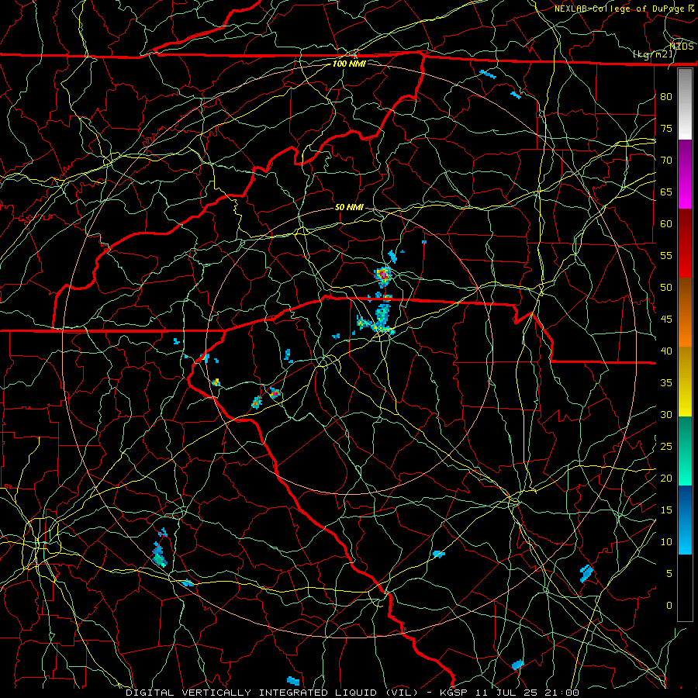The image size is (698, 698).
Task: Click the legend value 80
Action: click(666, 97)
